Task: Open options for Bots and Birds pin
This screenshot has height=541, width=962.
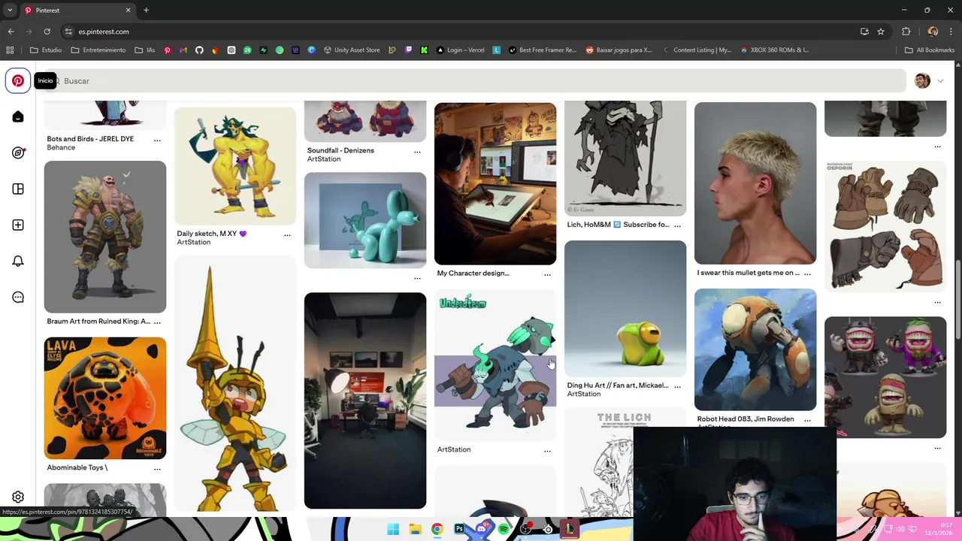Action: tap(157, 140)
